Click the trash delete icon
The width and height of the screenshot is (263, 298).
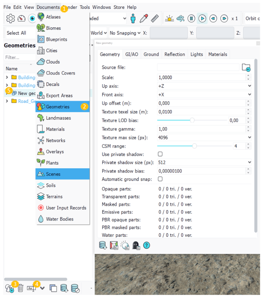[20, 288]
